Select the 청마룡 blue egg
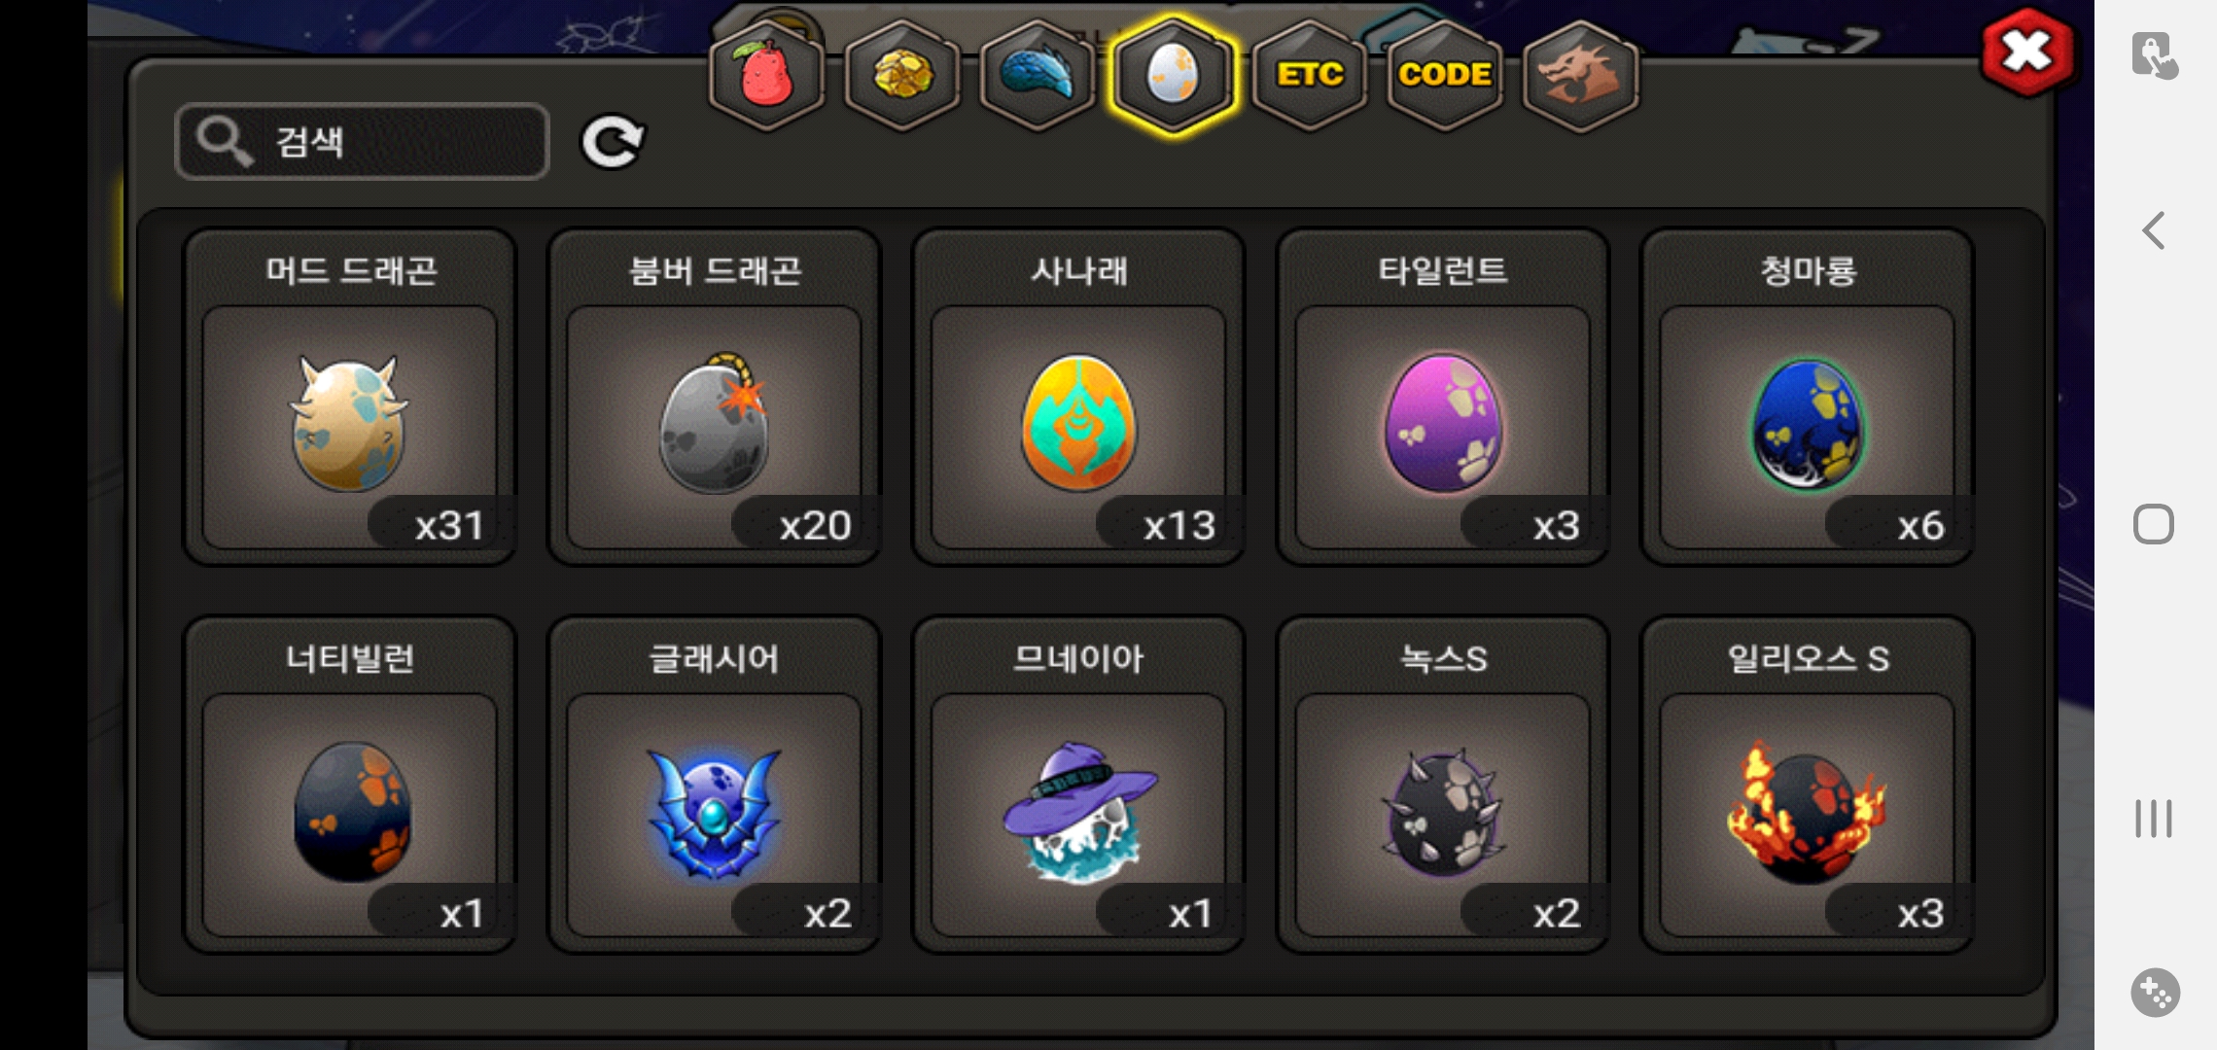Image resolution: width=2217 pixels, height=1050 pixels. pyautogui.click(x=1807, y=397)
